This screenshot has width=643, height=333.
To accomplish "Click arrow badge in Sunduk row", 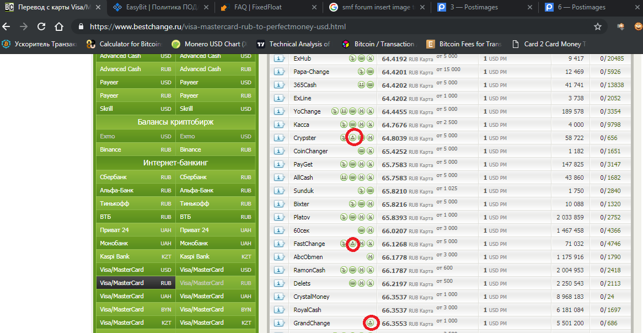I will click(361, 191).
